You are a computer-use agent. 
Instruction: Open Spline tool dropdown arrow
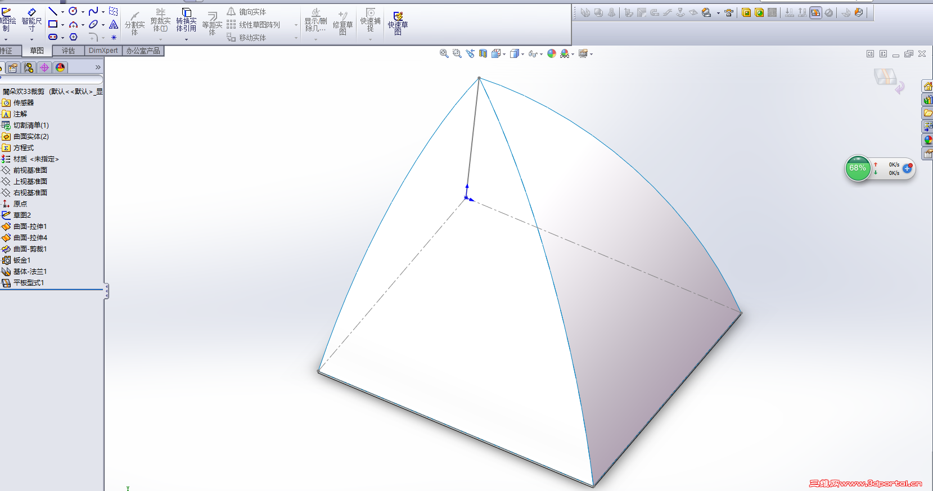pos(103,12)
